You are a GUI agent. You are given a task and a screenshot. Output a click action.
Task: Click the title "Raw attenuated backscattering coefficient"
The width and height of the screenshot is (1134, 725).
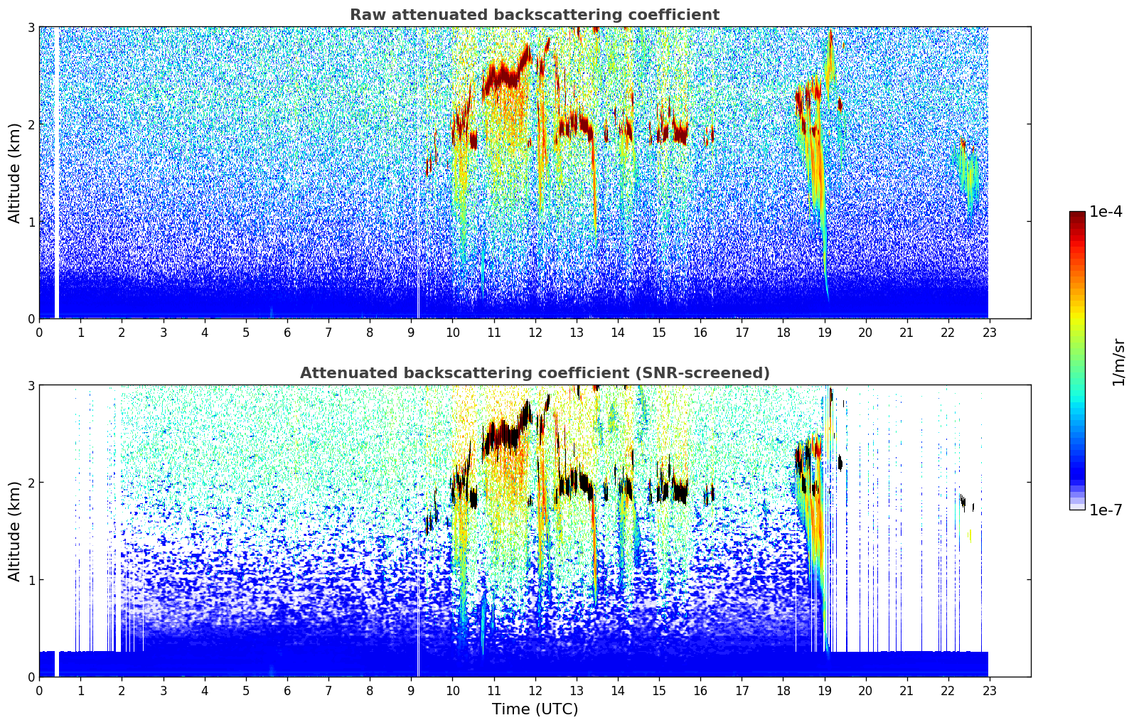(x=535, y=15)
